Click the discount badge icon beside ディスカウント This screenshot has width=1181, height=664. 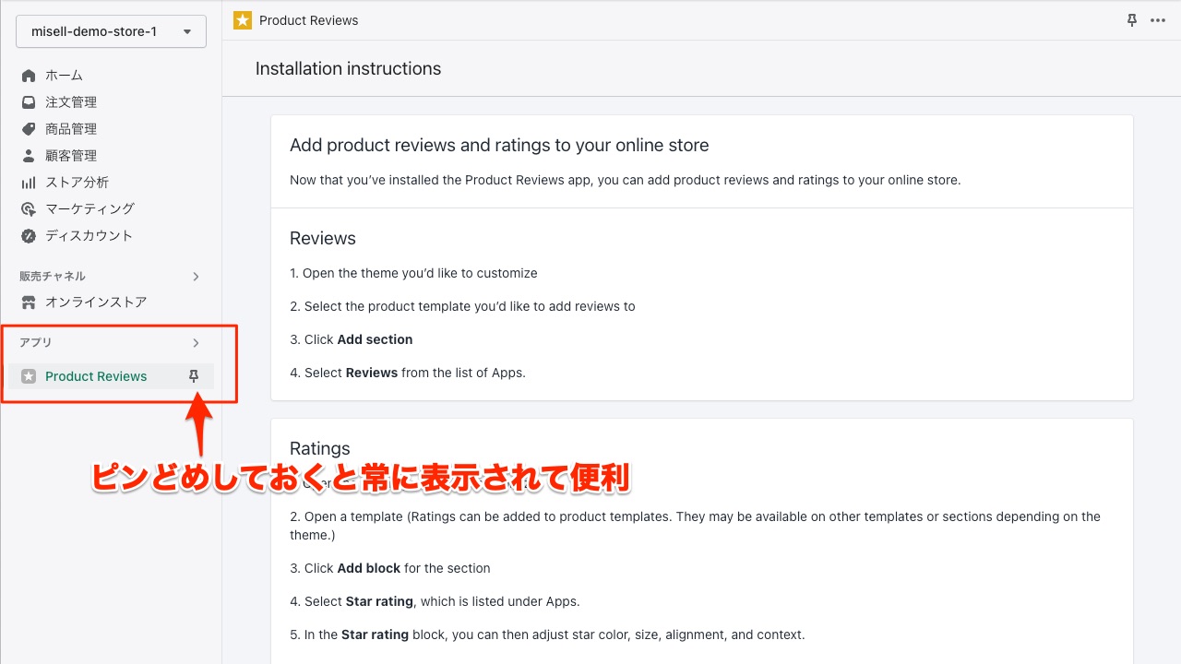(29, 236)
